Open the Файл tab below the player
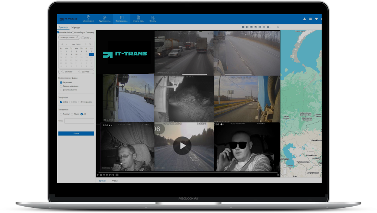Image resolution: width=377 pixels, height=213 pixels. coord(115,180)
